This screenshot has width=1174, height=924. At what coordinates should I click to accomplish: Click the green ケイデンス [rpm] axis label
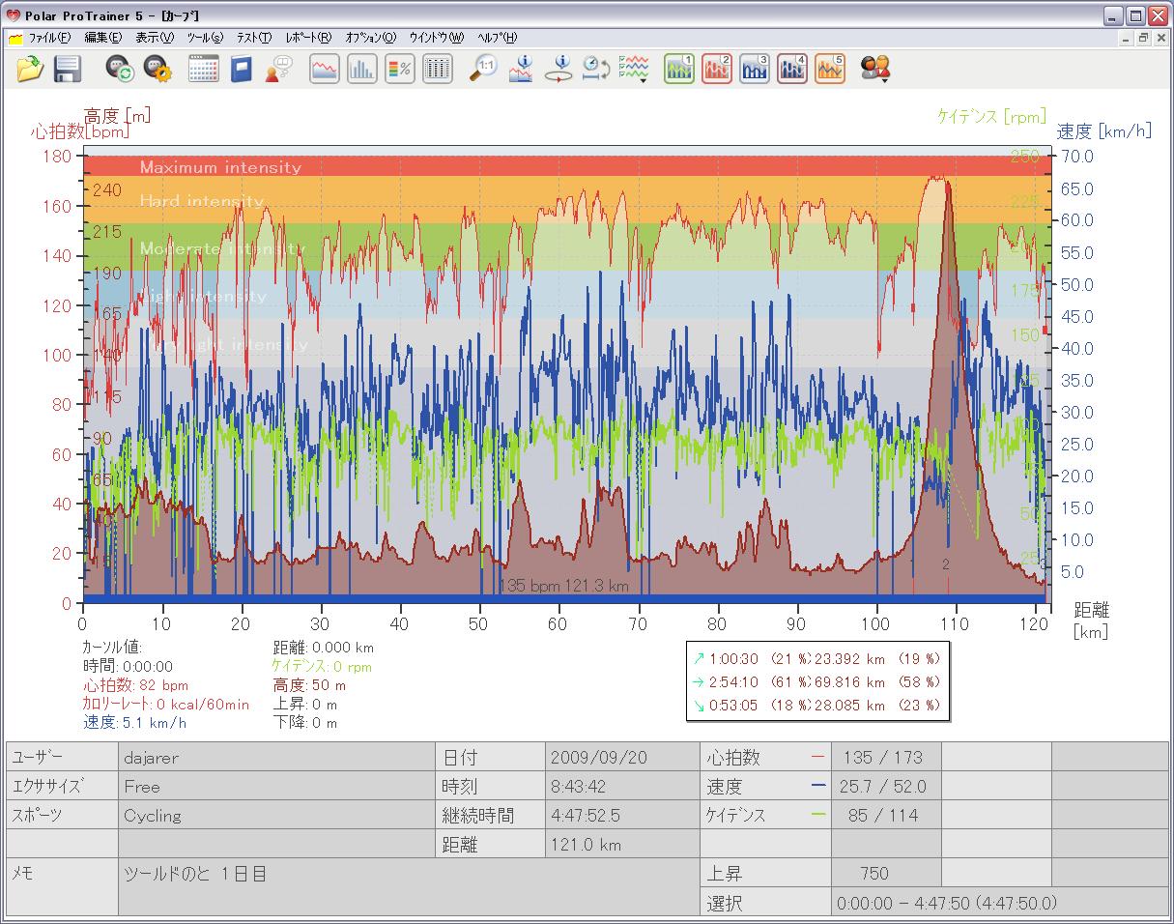pyautogui.click(x=991, y=116)
